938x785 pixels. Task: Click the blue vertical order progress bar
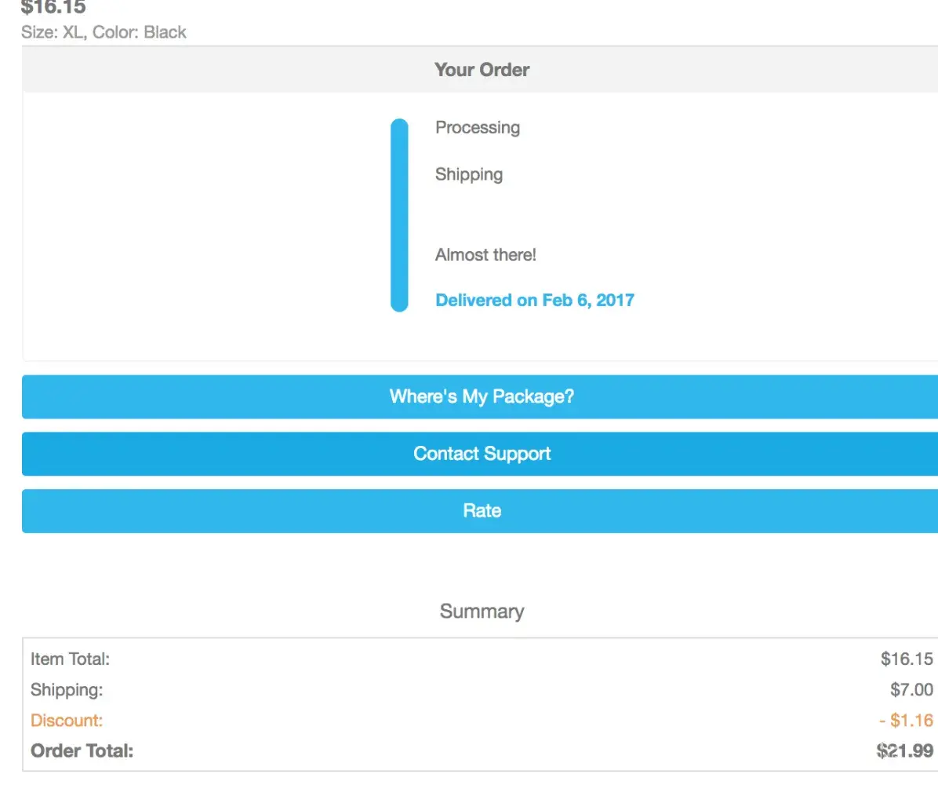pos(399,215)
